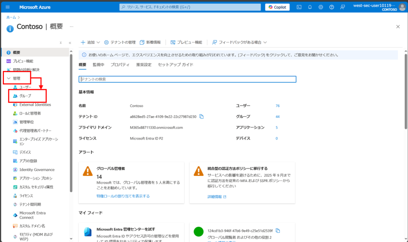Viewport: 408px width, 242px height.
Task: Open モビリティ (MDM および WIP)
Action: (x=36, y=236)
